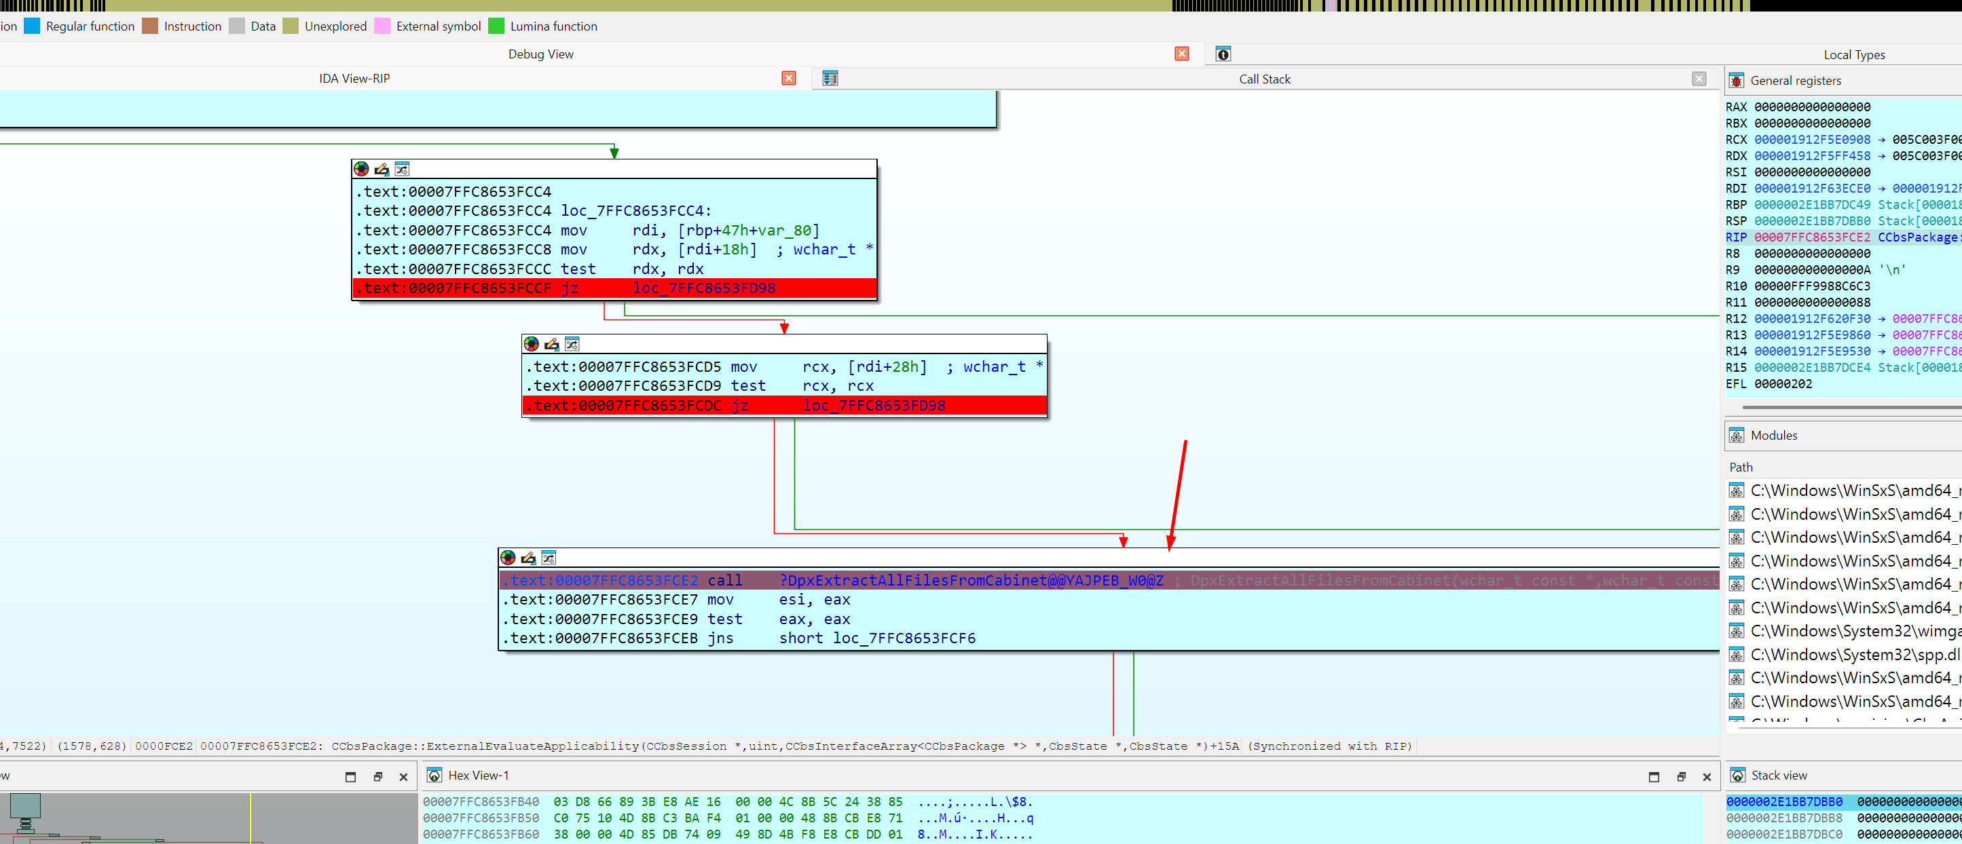
Task: Float the Hex View-1 panel
Action: click(x=1681, y=777)
